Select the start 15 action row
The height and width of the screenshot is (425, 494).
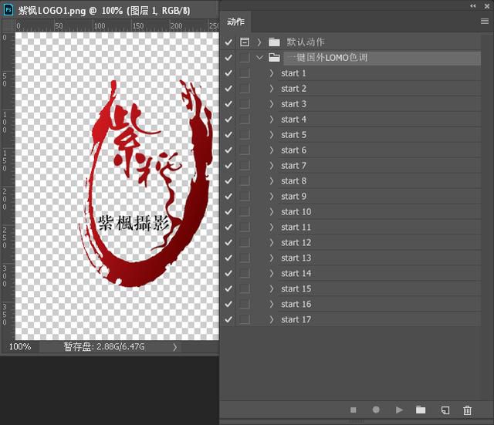[x=379, y=288]
